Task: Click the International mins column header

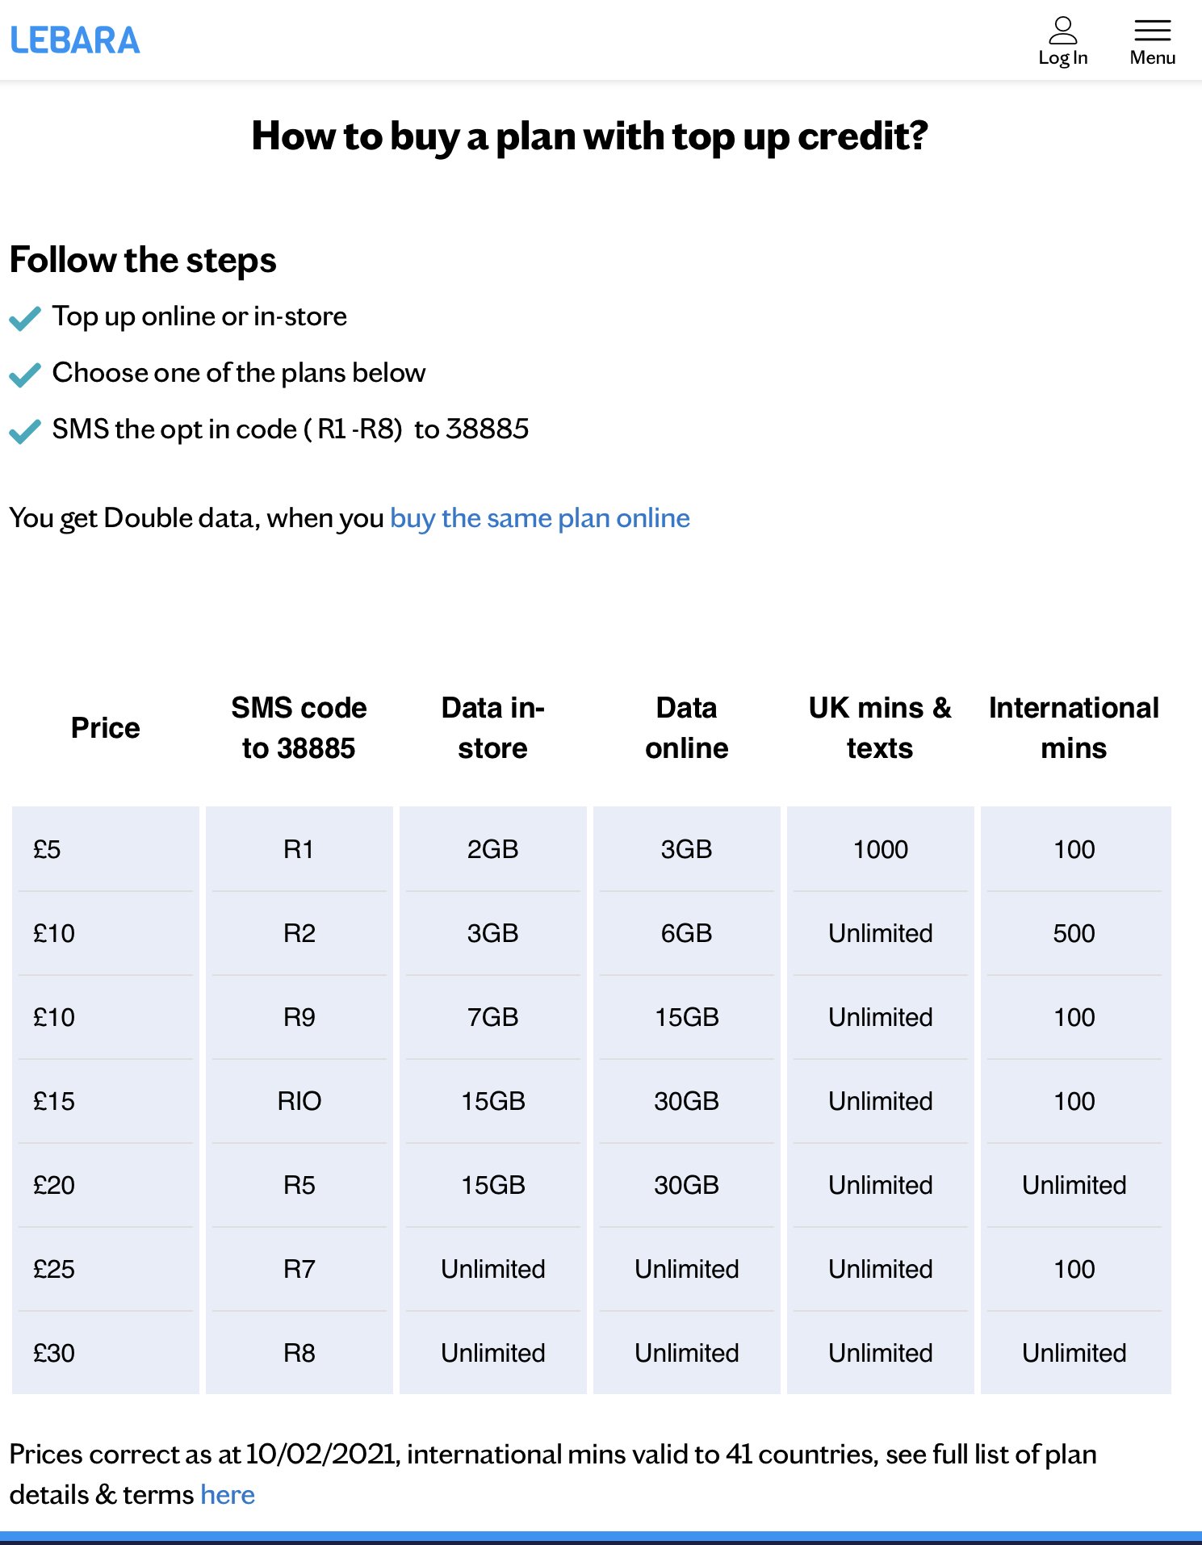Action: click(x=1074, y=728)
